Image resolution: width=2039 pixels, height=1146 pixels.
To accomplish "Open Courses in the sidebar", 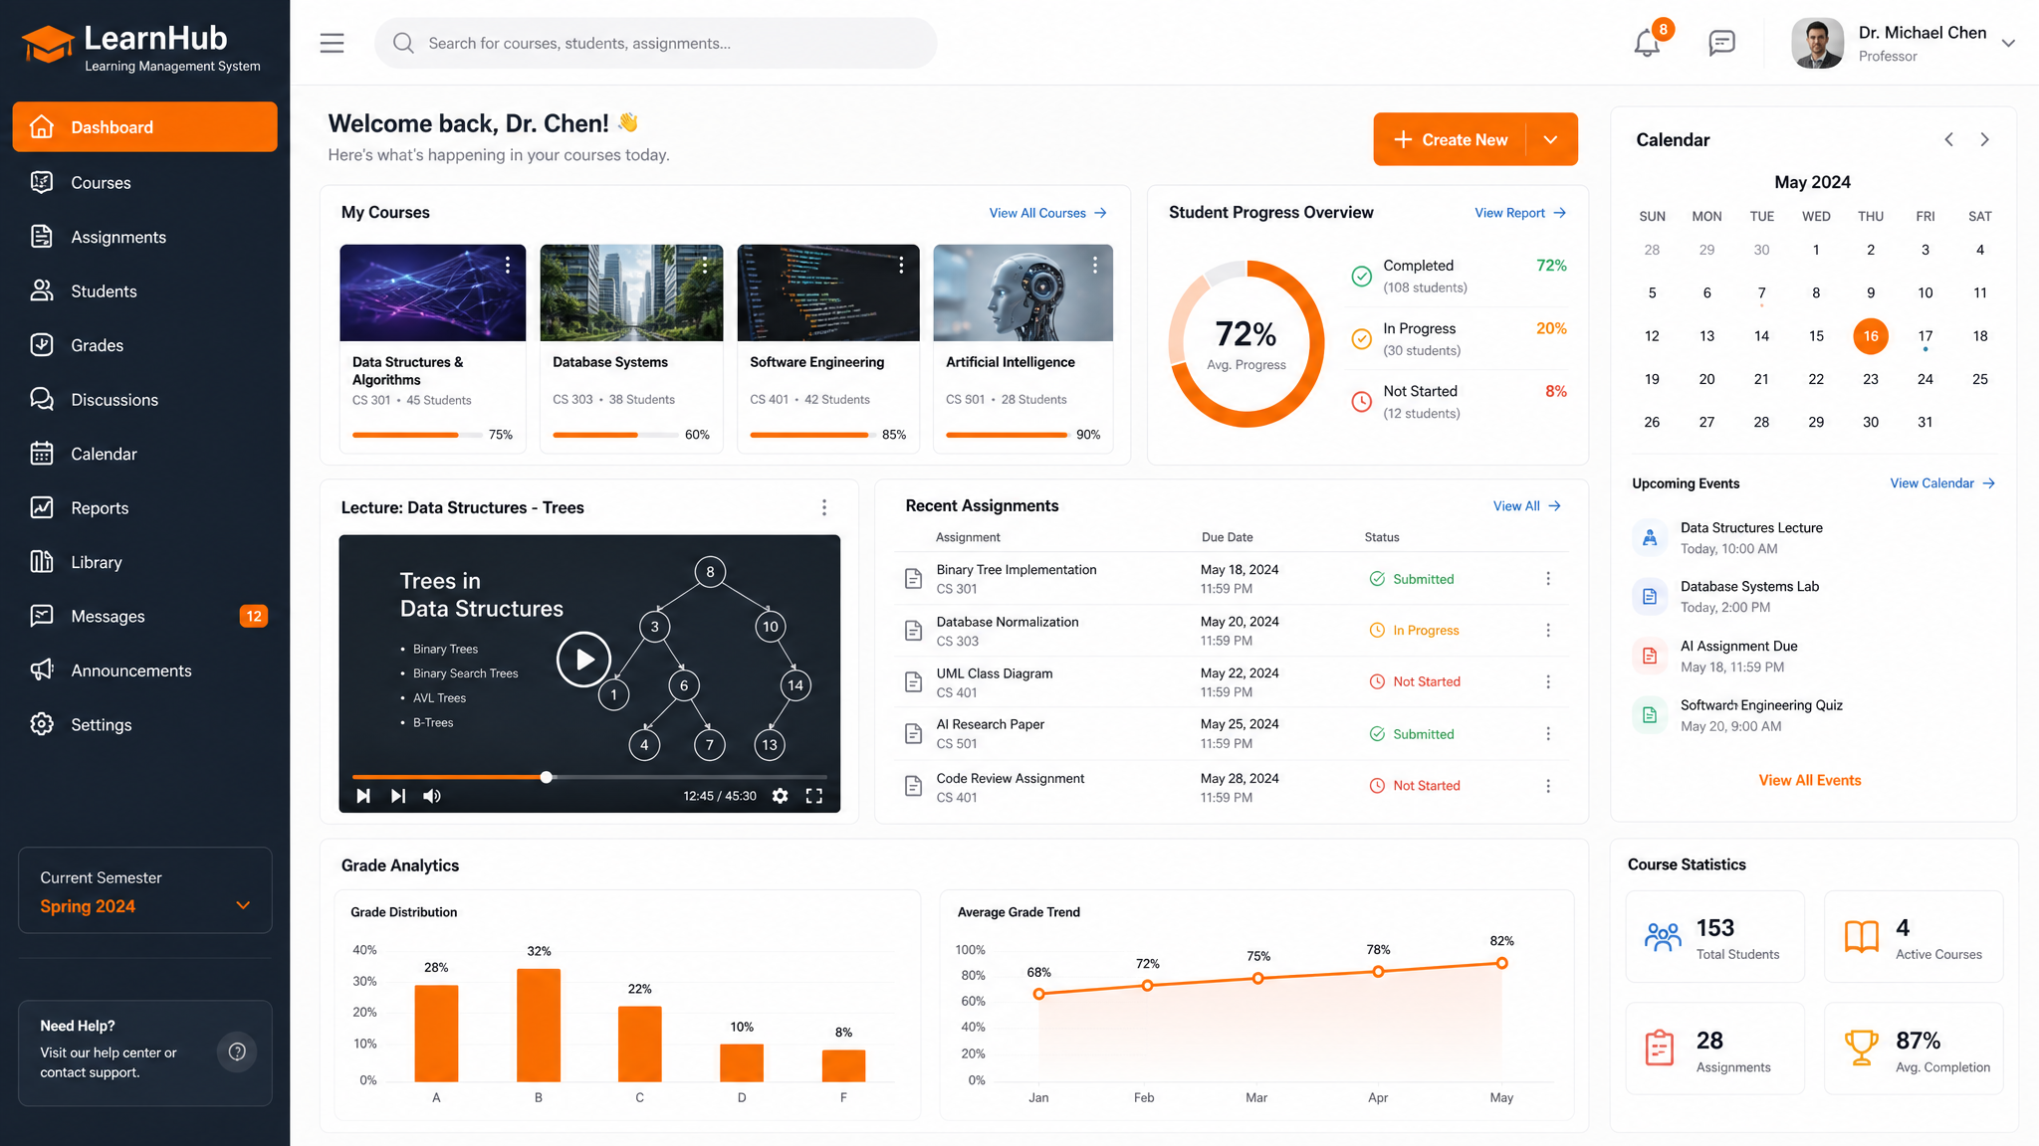I will pyautogui.click(x=145, y=182).
